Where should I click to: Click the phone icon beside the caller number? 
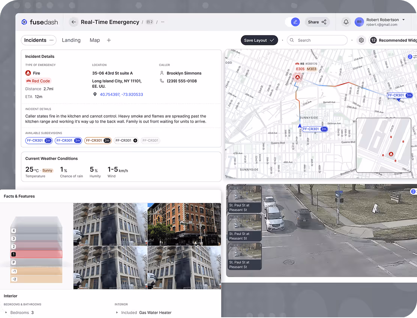coord(162,81)
